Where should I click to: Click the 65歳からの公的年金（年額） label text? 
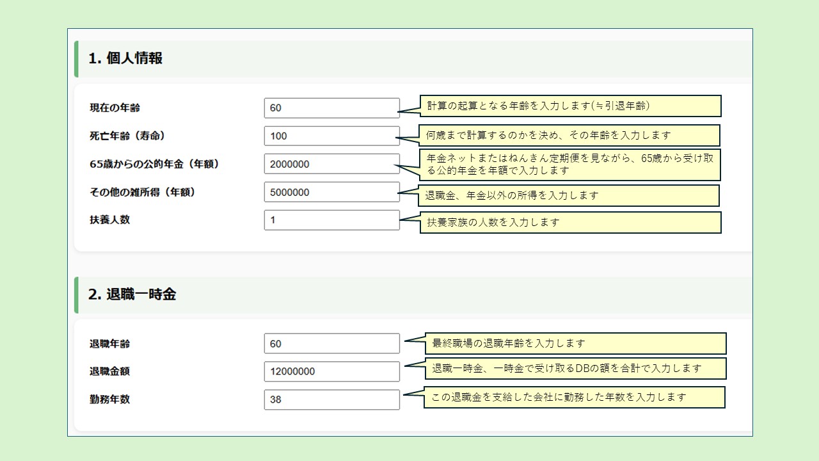pyautogui.click(x=154, y=164)
